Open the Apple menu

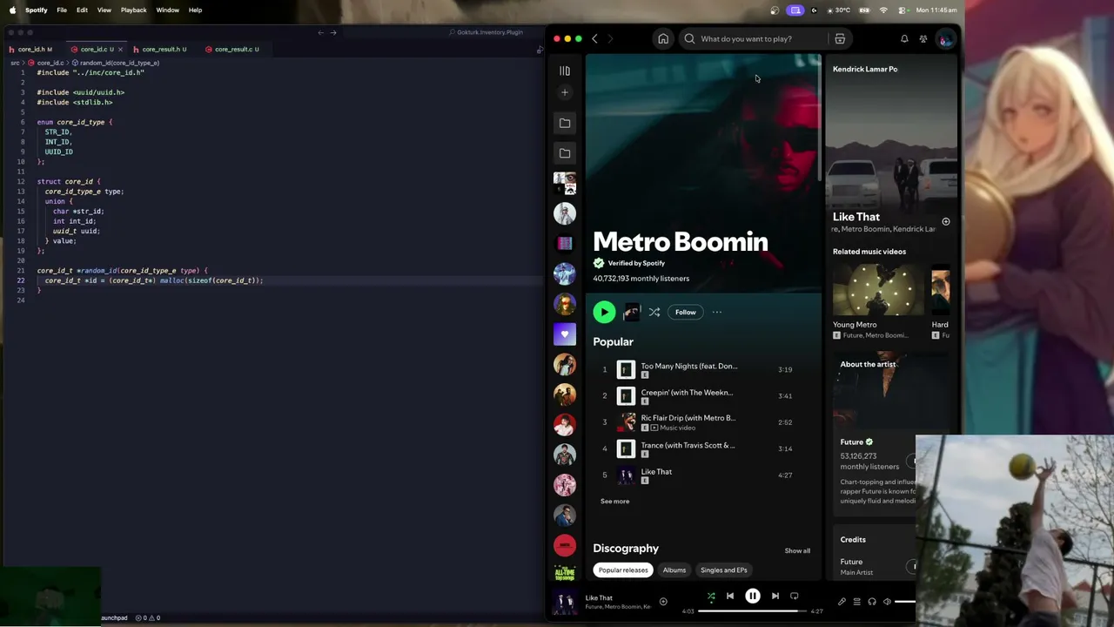click(x=12, y=10)
